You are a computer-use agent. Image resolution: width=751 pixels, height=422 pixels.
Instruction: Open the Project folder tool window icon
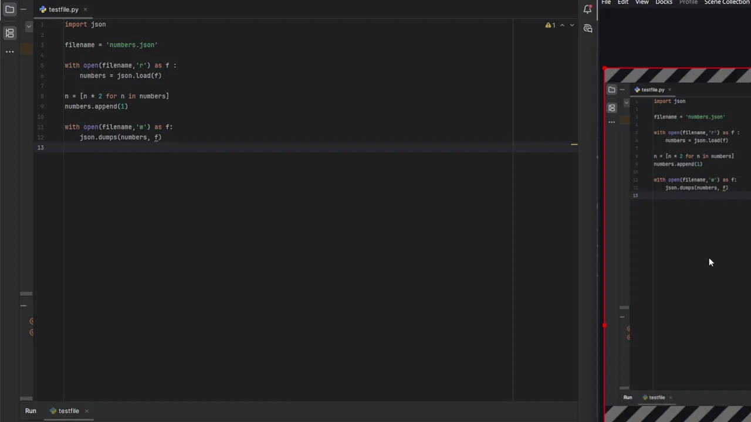pos(9,9)
